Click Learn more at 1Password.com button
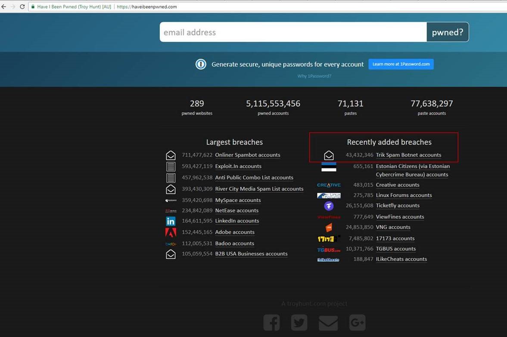This screenshot has height=337, width=507. (401, 64)
